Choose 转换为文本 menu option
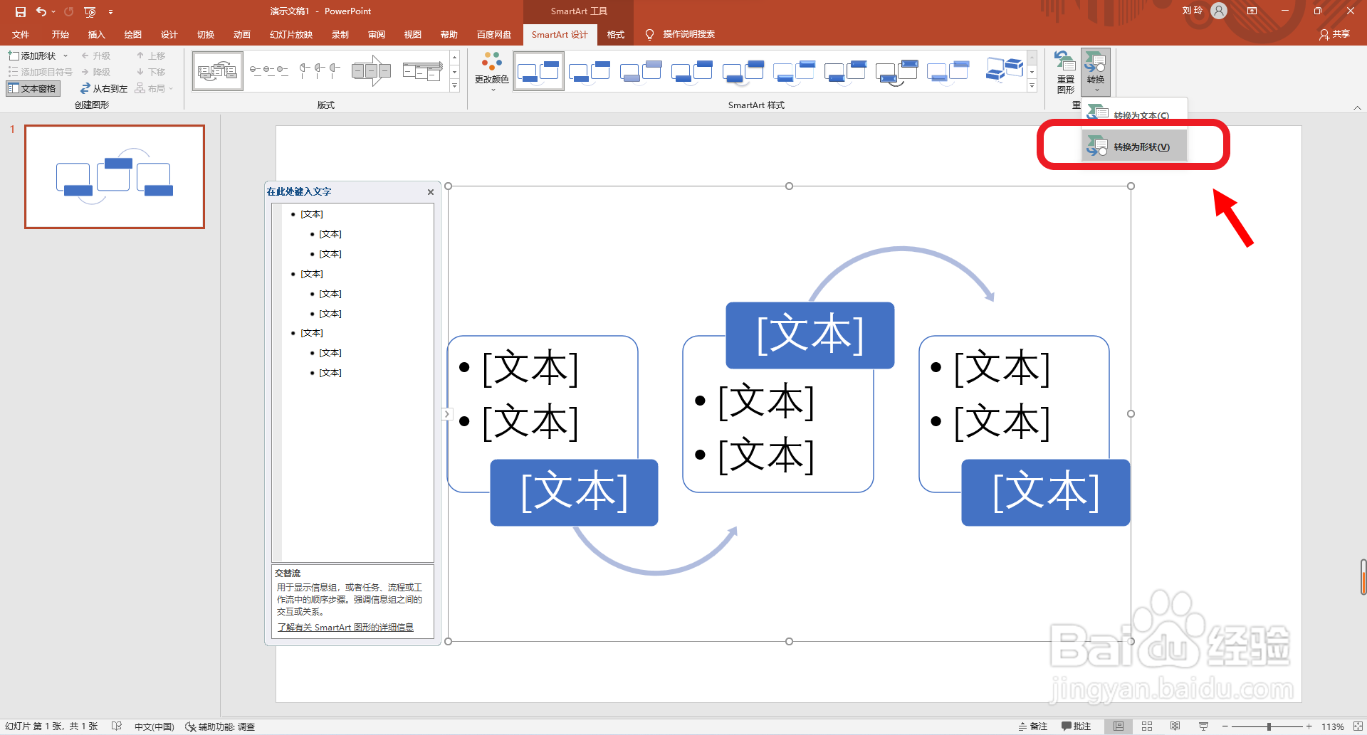This screenshot has width=1367, height=735. tap(1134, 114)
